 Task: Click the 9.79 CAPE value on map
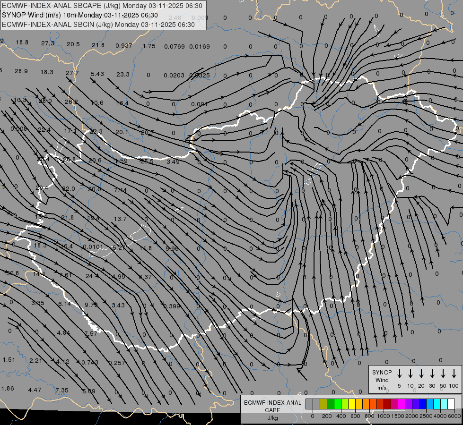91,305
